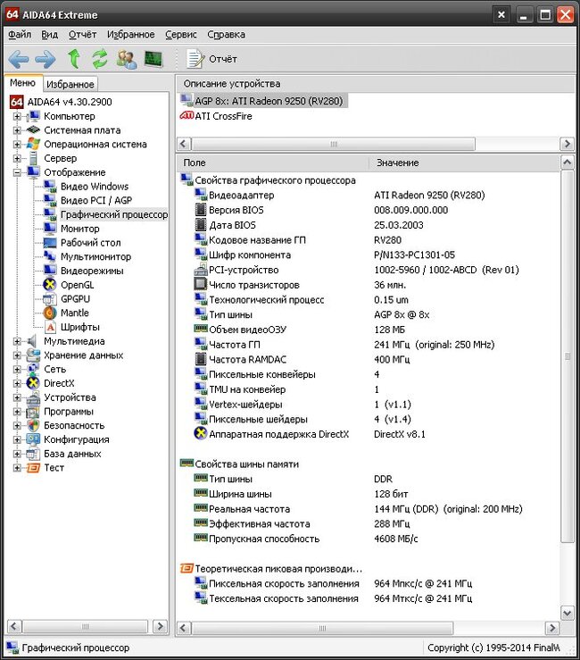Switch to the Избранное tab
580x660 pixels.
(x=70, y=84)
